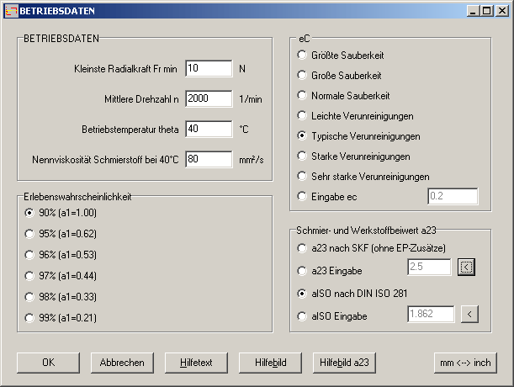
Task: Click the arrow button beside a23 Eingabe
Action: 467,268
